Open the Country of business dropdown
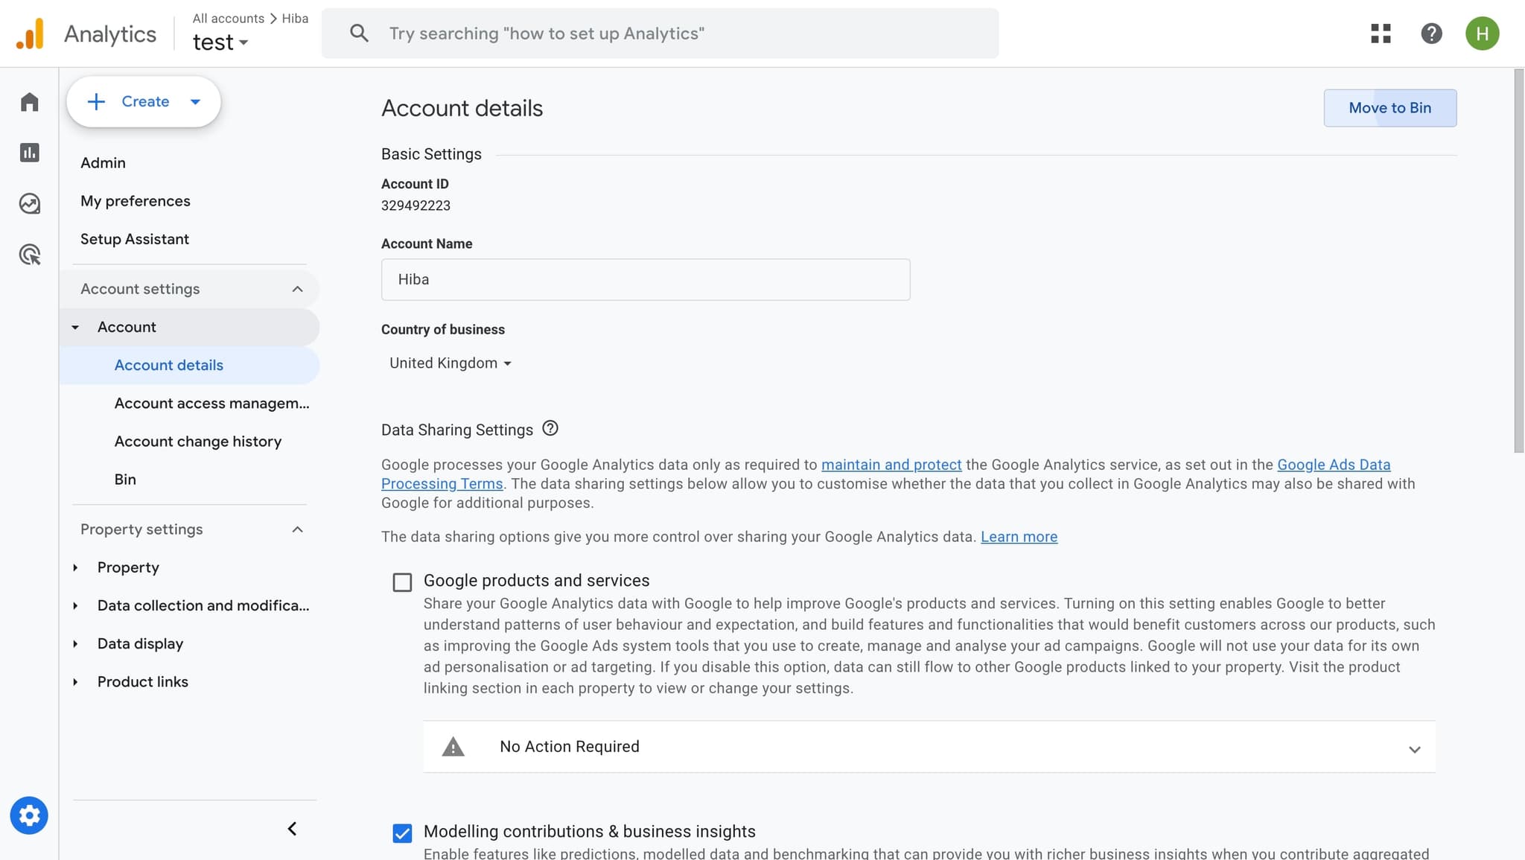Screen dimensions: 1525x860 (449, 363)
